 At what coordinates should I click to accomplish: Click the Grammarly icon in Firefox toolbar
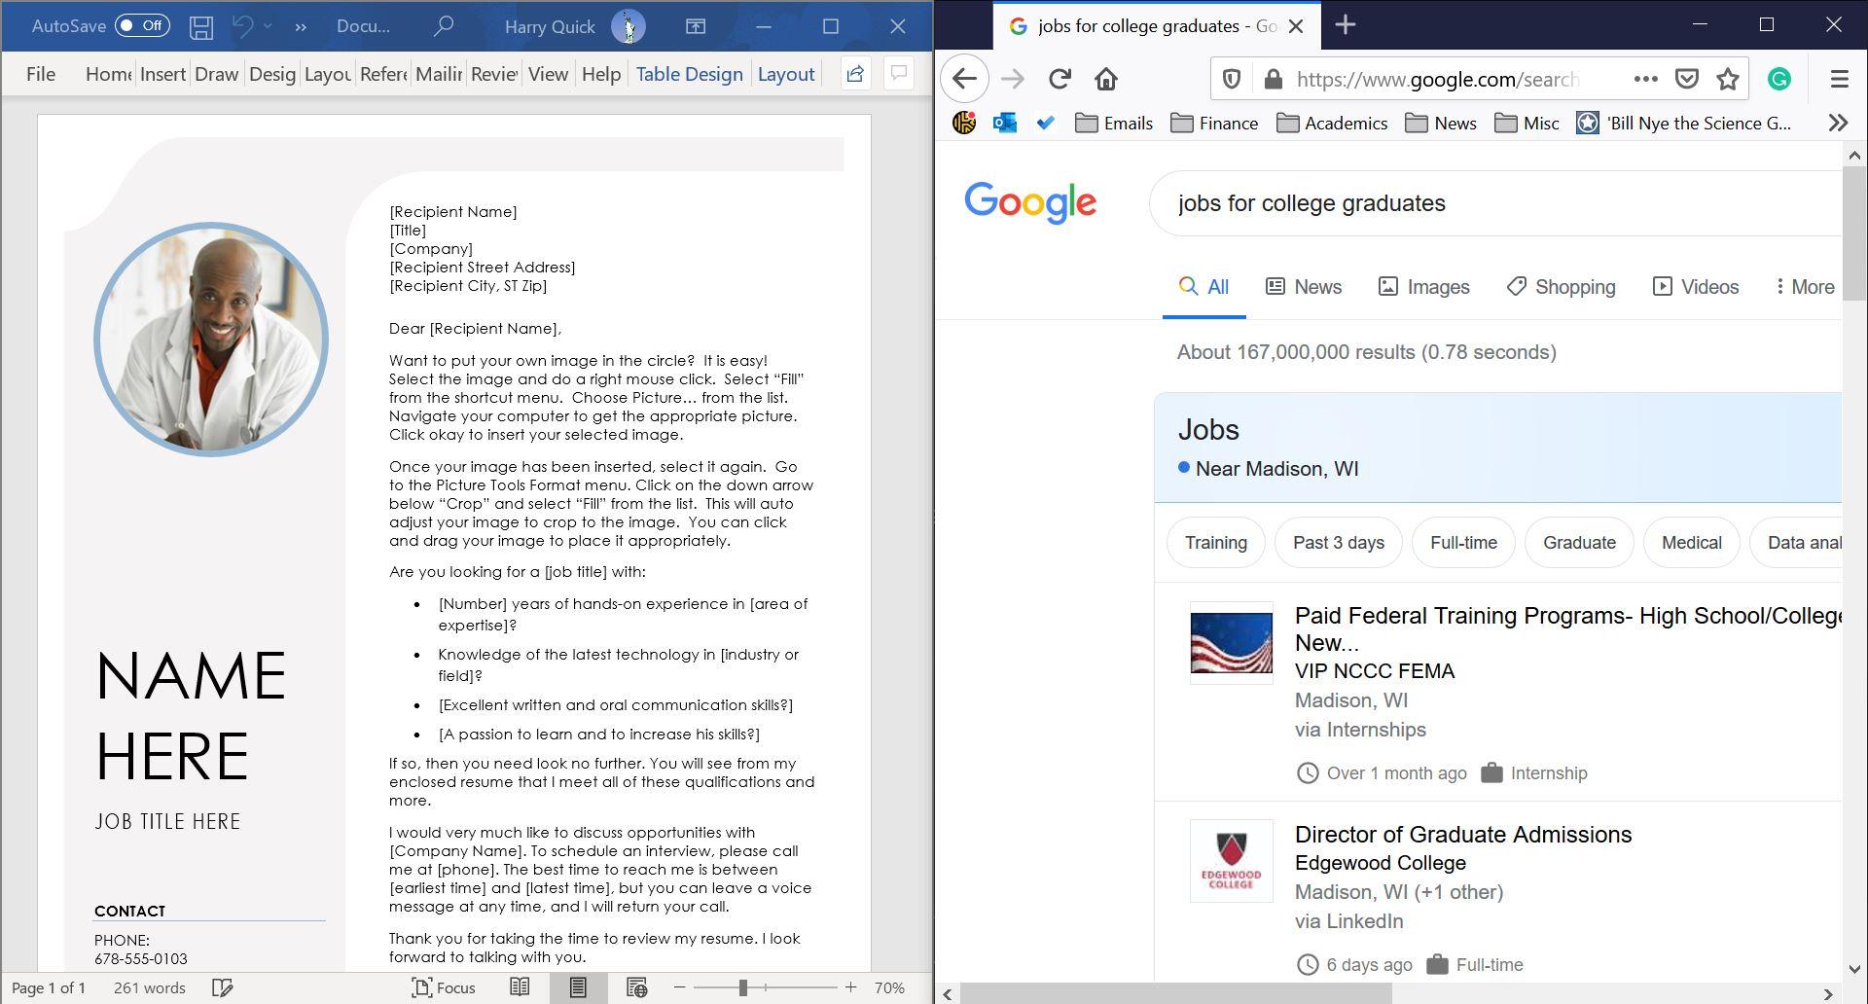tap(1779, 79)
